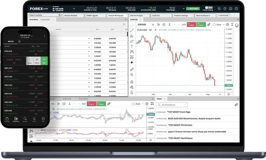Expand the phone balance $49,818.26 chevron
Screen dimensions: 266x160
32,36
